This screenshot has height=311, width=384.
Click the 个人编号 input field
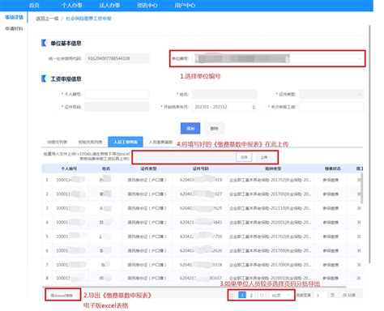click(x=117, y=94)
